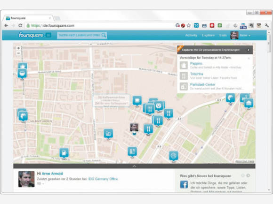Select the shopping pin near Petueltunnel
The image size is (273, 204).
click(x=64, y=153)
